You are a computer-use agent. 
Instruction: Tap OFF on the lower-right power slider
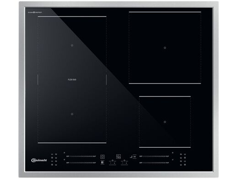tap(141, 163)
